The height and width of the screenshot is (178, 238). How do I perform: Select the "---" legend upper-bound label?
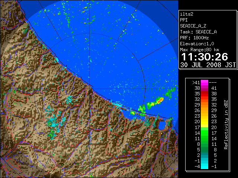coord(213,83)
